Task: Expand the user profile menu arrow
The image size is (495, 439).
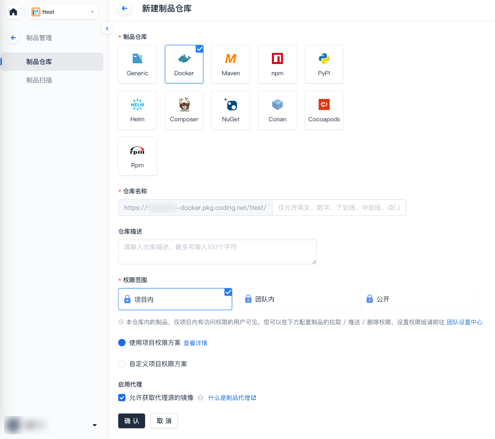Action: pos(95,425)
